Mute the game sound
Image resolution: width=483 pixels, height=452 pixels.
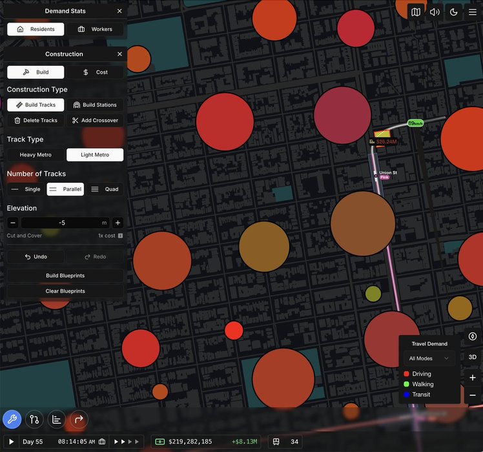(435, 12)
